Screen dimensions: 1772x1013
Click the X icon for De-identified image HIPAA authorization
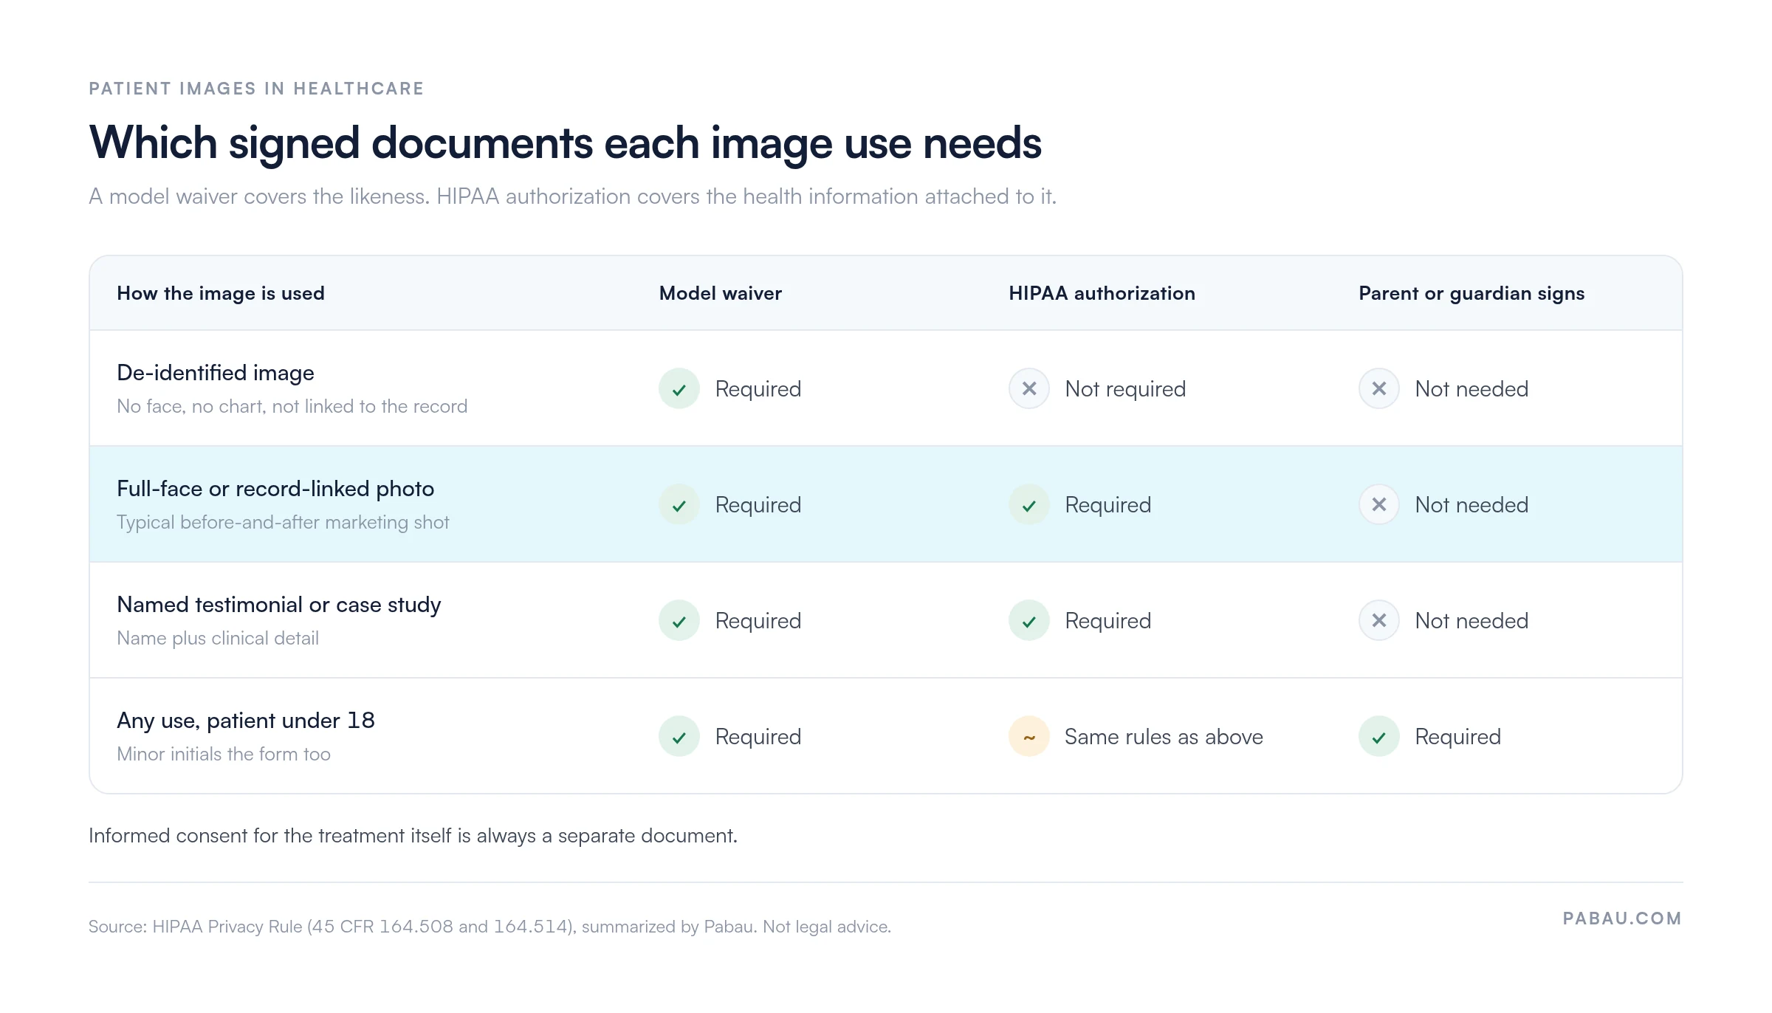(x=1029, y=388)
